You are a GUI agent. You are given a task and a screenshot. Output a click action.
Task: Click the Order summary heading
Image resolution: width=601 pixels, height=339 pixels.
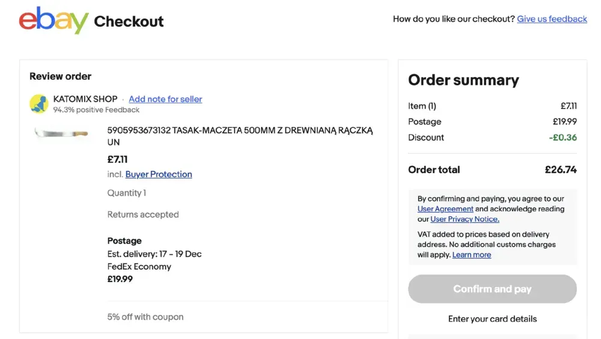point(463,81)
